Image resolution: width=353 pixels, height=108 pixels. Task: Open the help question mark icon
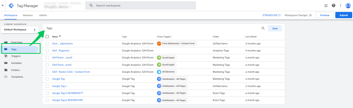point(334,5)
